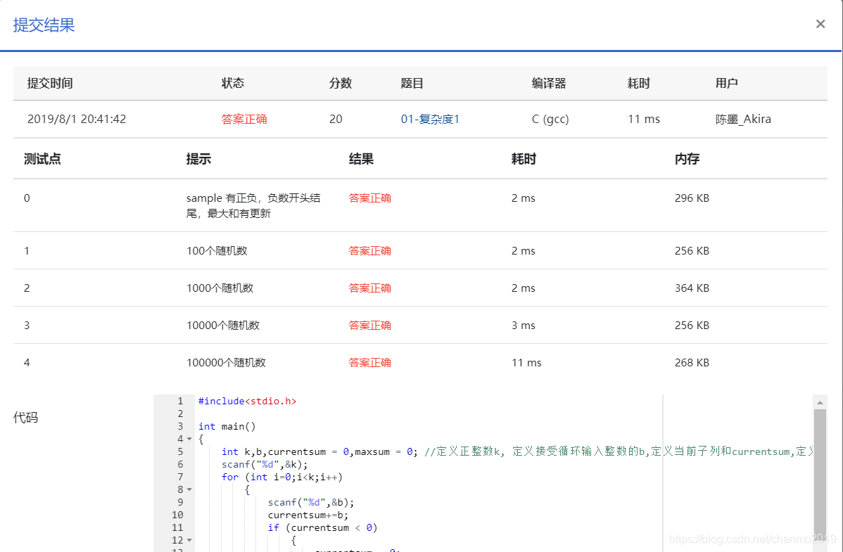Screen dimensions: 843x552
Task: Place cursor on scanf("%d",&k); line
Action: [265, 464]
